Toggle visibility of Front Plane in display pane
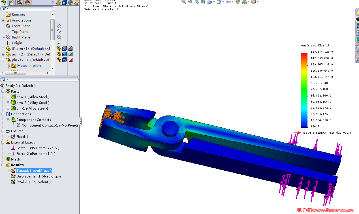 (x=59, y=26)
